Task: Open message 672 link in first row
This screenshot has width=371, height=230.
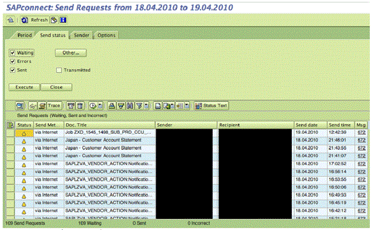Action: [x=361, y=133]
